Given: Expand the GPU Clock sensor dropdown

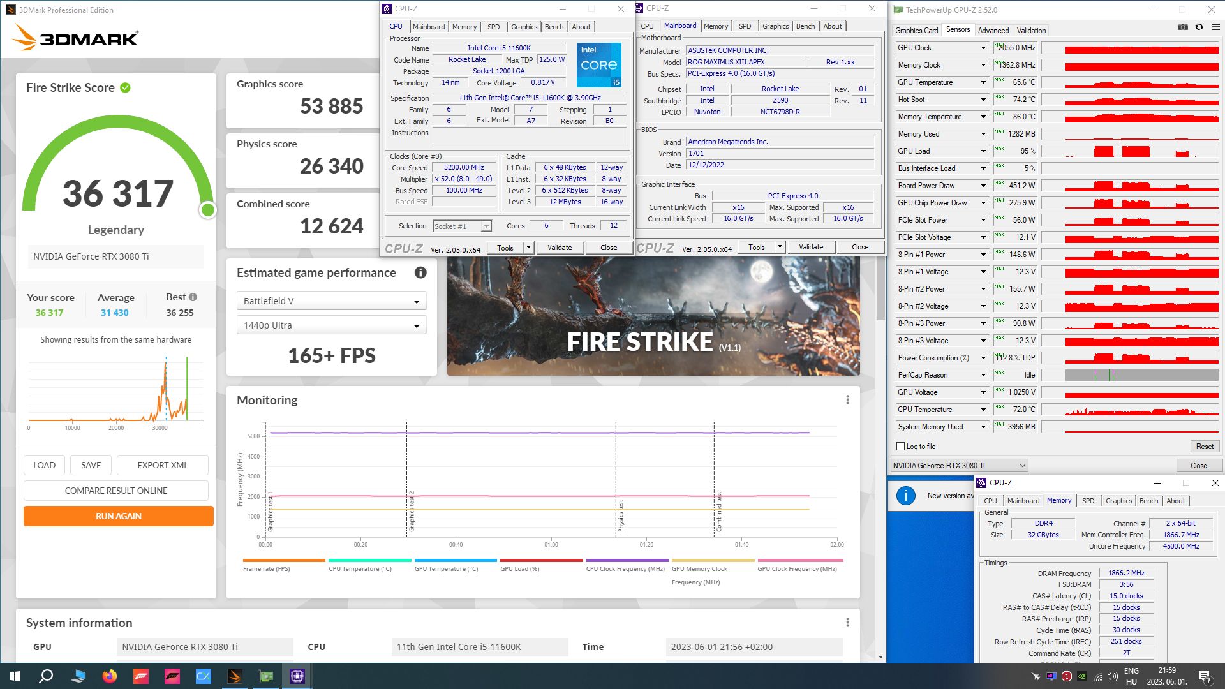Looking at the screenshot, I should click(x=983, y=48).
